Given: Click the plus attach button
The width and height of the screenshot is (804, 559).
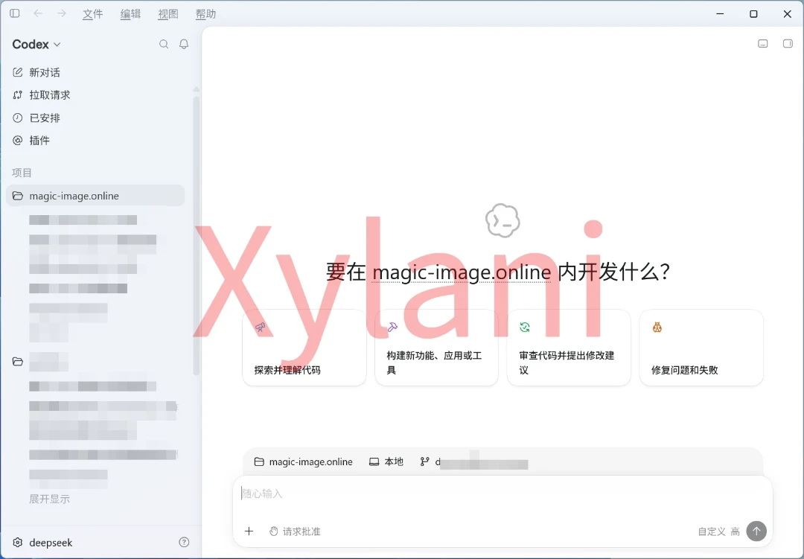Looking at the screenshot, I should 249,531.
